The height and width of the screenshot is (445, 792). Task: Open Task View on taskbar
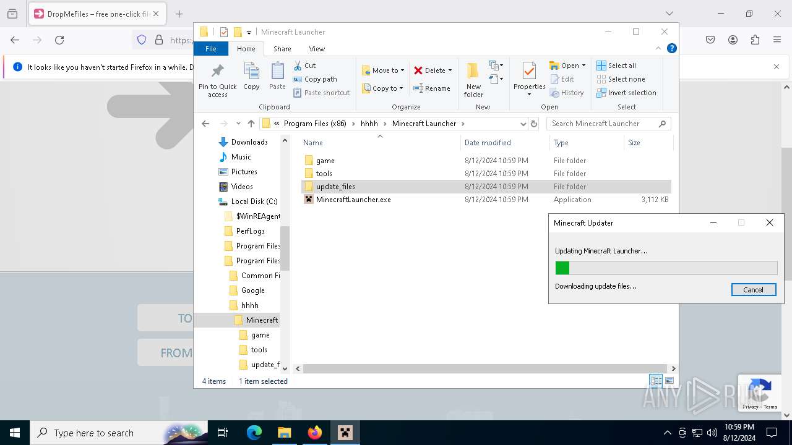click(223, 433)
